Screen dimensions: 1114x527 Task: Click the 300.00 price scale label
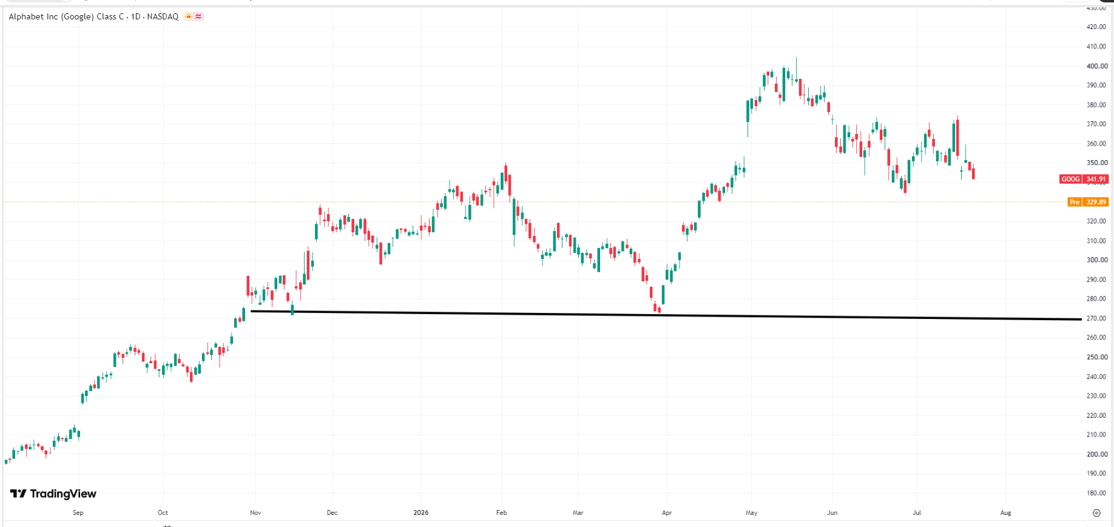(x=1097, y=260)
